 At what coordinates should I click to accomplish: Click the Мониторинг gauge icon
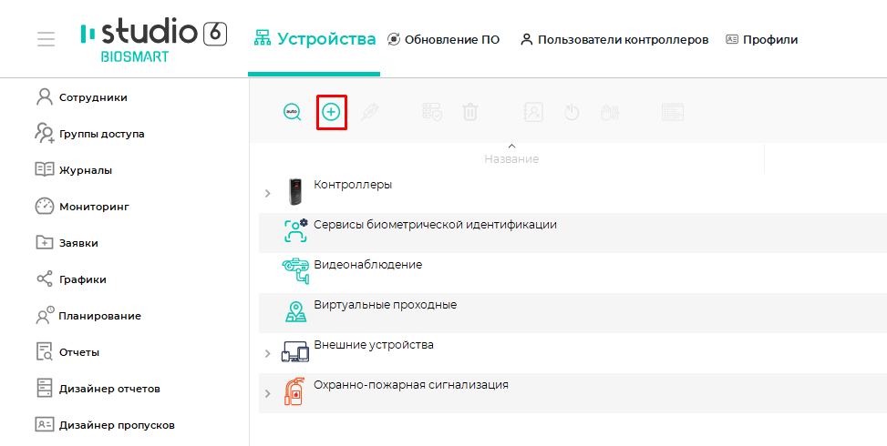point(44,206)
